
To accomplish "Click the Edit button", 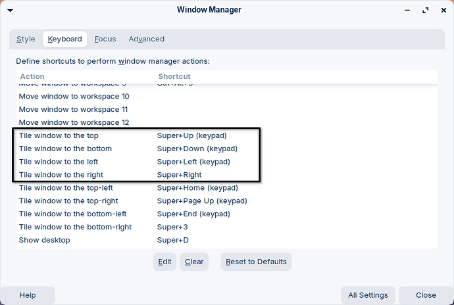I will [x=164, y=262].
